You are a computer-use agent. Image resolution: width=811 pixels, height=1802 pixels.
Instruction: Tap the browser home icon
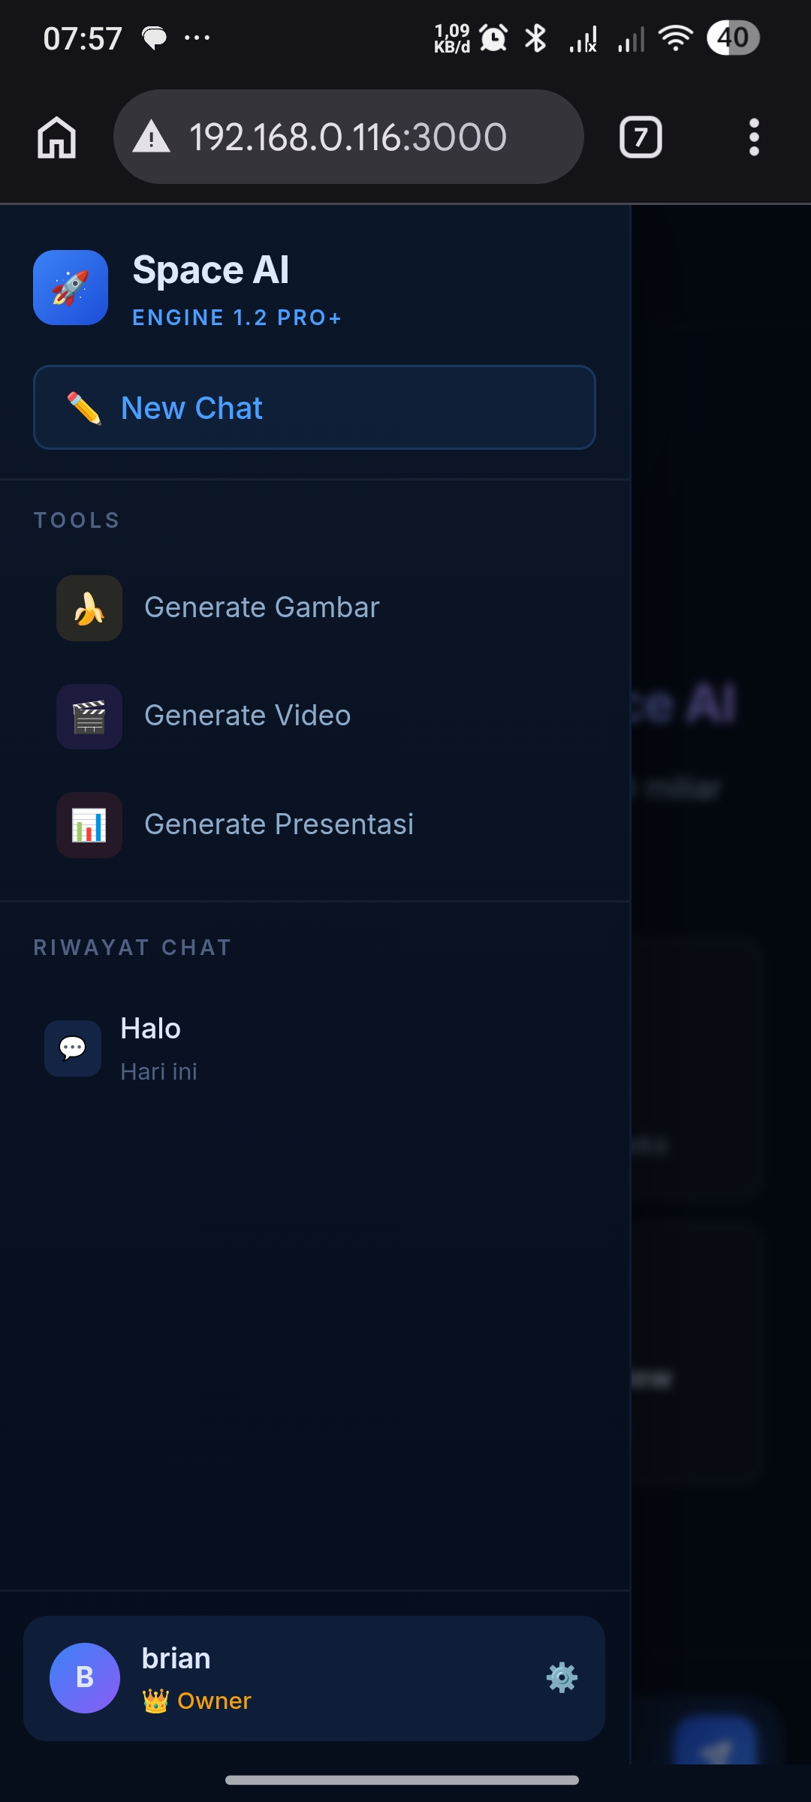click(x=57, y=137)
